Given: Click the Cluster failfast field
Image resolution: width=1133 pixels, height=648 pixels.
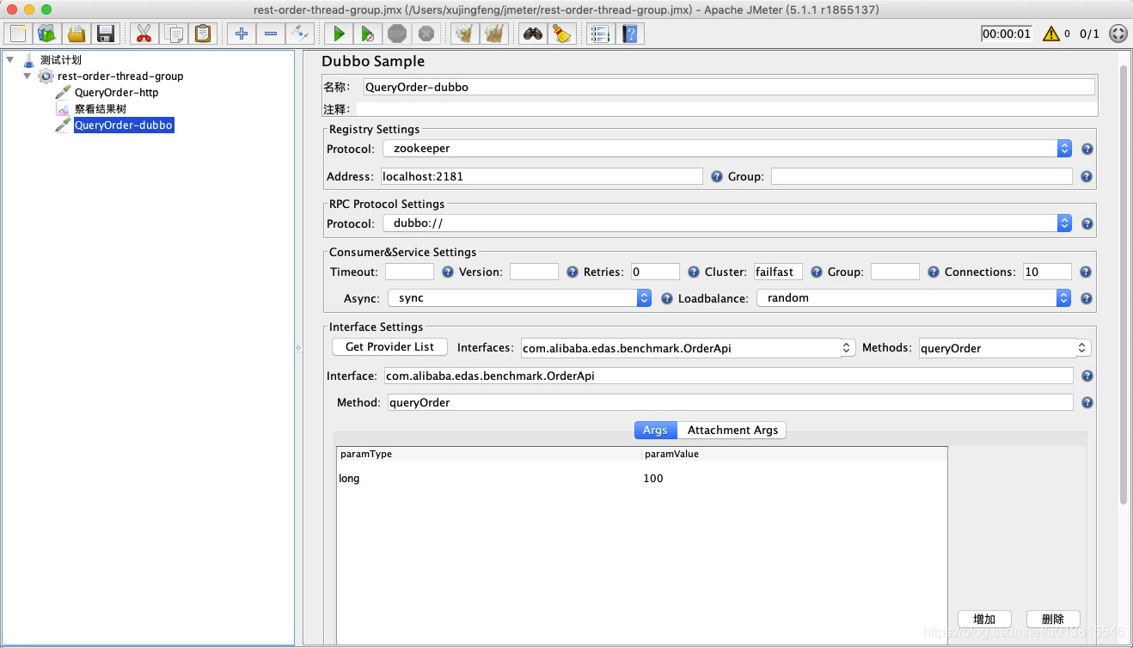Looking at the screenshot, I should point(778,272).
